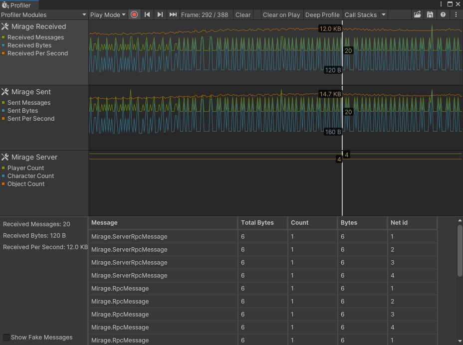Open the Profiler Modules dropdown
The image size is (463, 345).
pyautogui.click(x=44, y=15)
